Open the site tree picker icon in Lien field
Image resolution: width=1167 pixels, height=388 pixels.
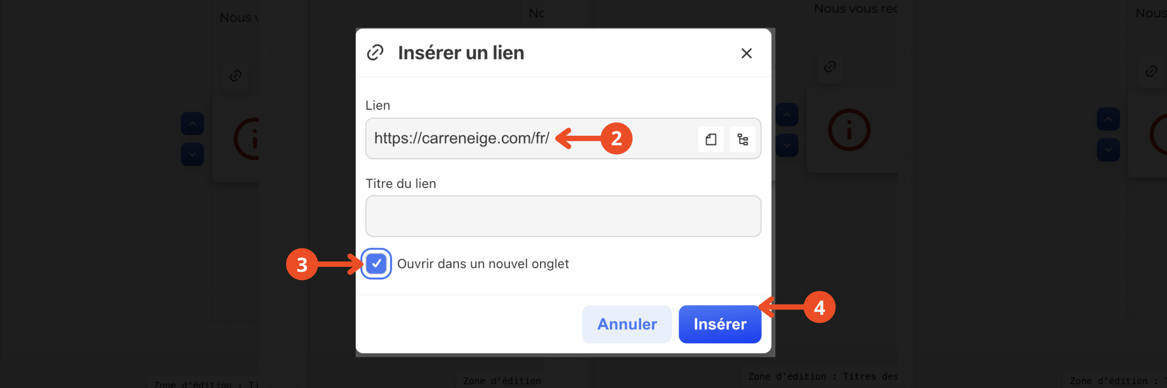[742, 139]
